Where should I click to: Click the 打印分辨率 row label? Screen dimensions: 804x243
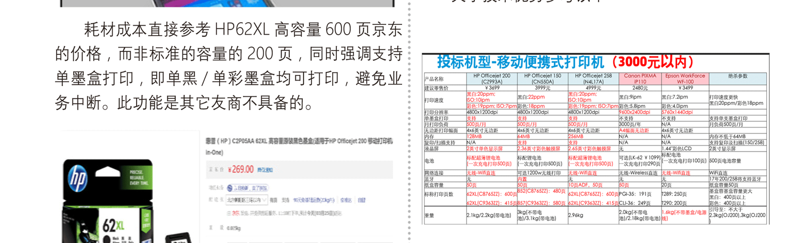point(437,112)
